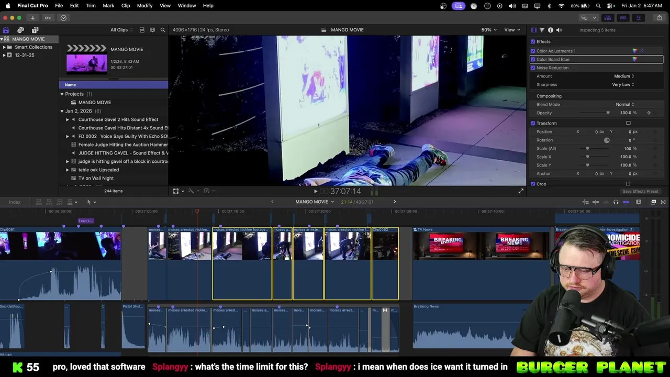670x377 pixels.
Task: Toggle the Timeline visibility icon
Action: (623, 18)
